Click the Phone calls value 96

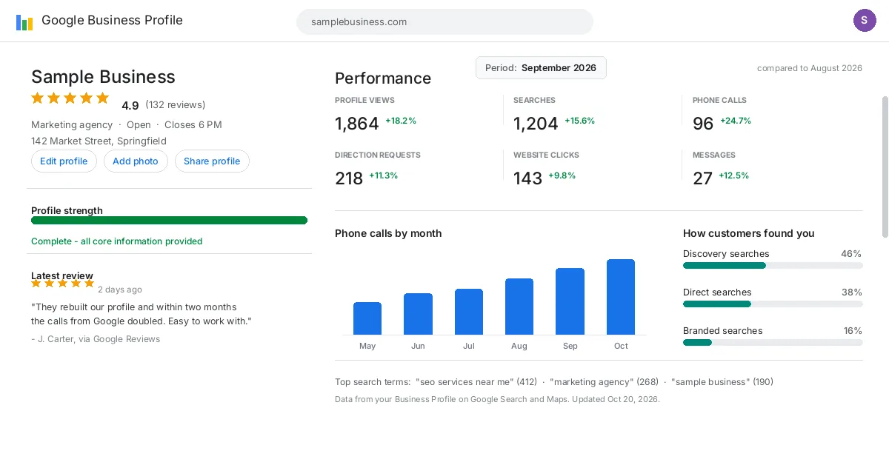[x=703, y=124]
